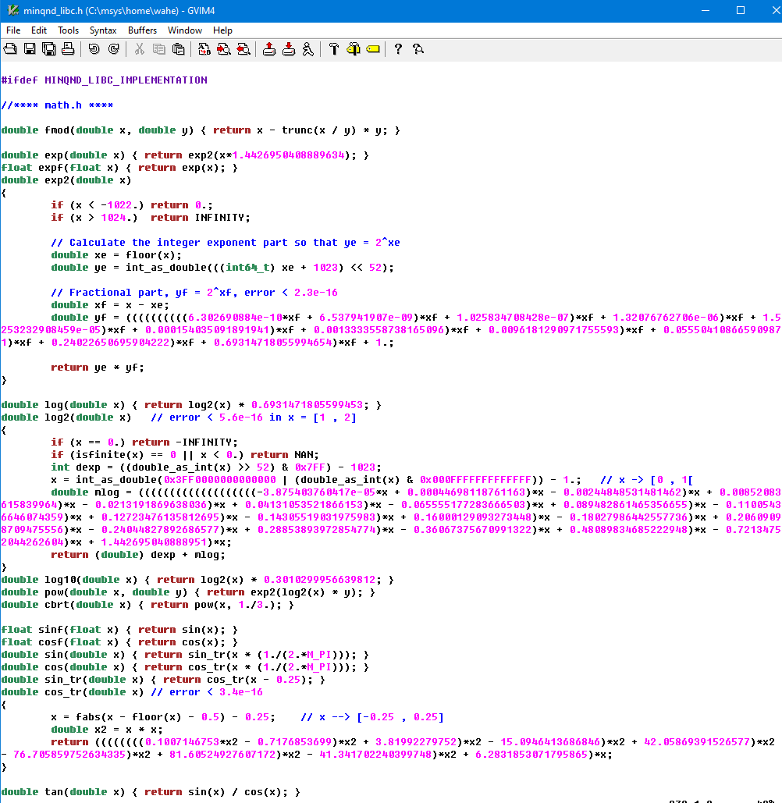The width and height of the screenshot is (782, 803).
Task: Run the Make hammer tool
Action: (334, 49)
